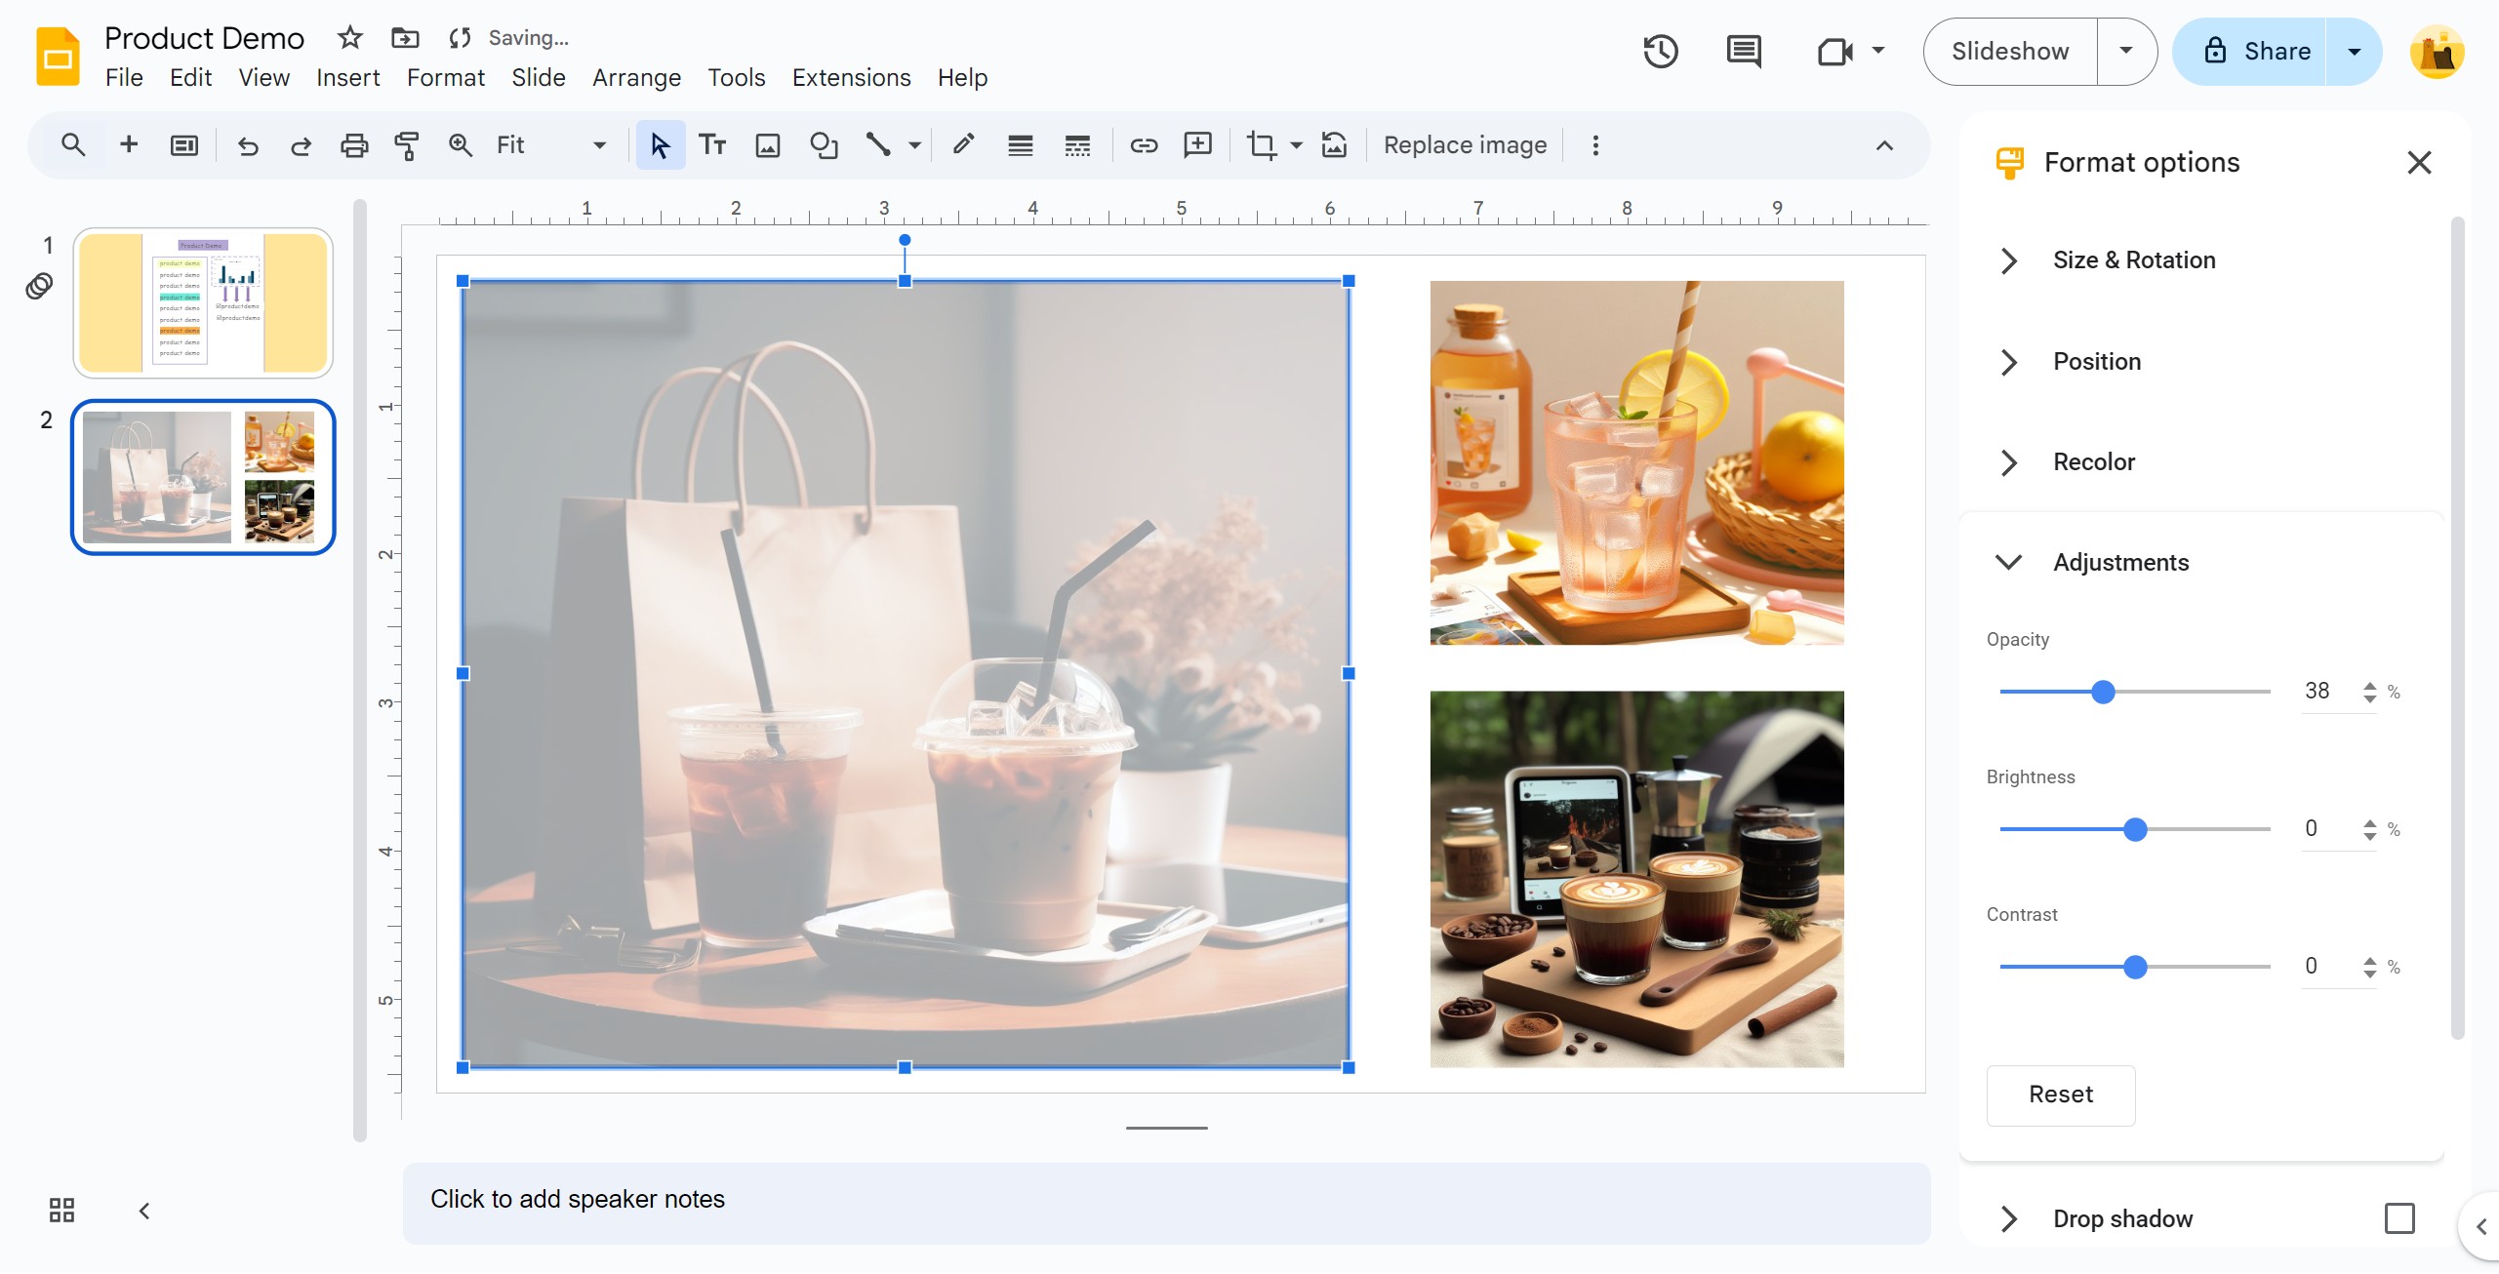Click the Insert link icon
This screenshot has height=1274, width=2499.
(1144, 145)
